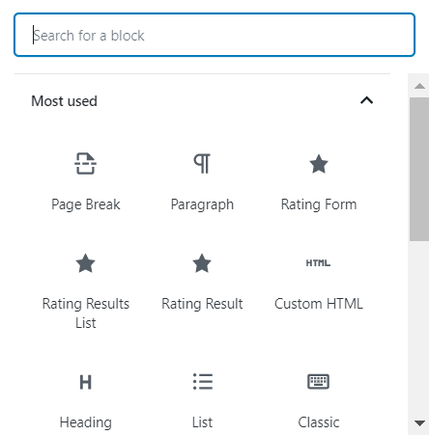This screenshot has width=429, height=435.
Task: Insert the Heading block H icon
Action: pos(85,382)
